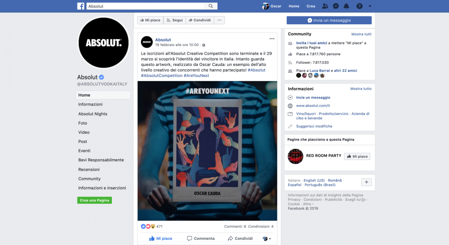Click the add language plus button
449x245 pixels.
click(367, 182)
